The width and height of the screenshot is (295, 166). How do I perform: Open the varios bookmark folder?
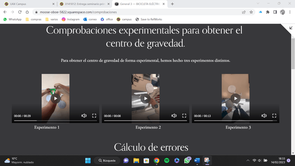point(52,19)
